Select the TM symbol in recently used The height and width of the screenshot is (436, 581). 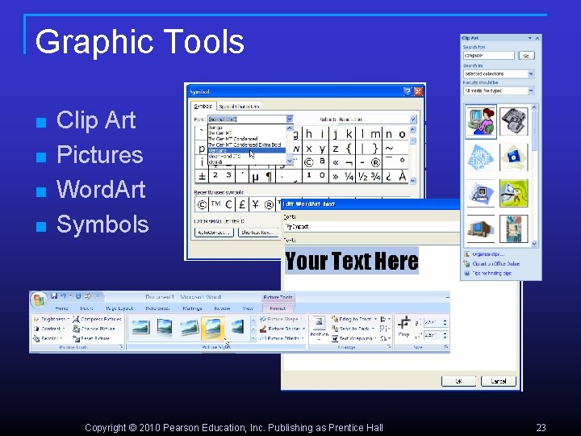coord(215,204)
